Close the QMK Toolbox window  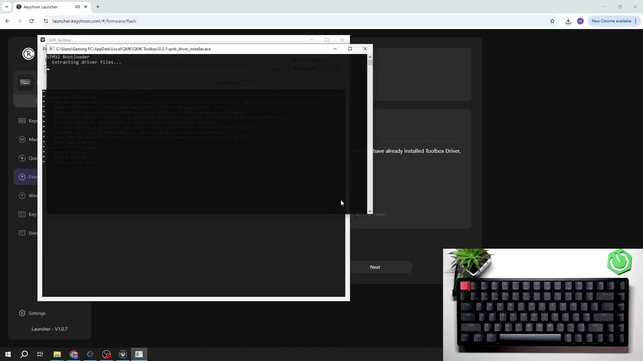coord(342,40)
